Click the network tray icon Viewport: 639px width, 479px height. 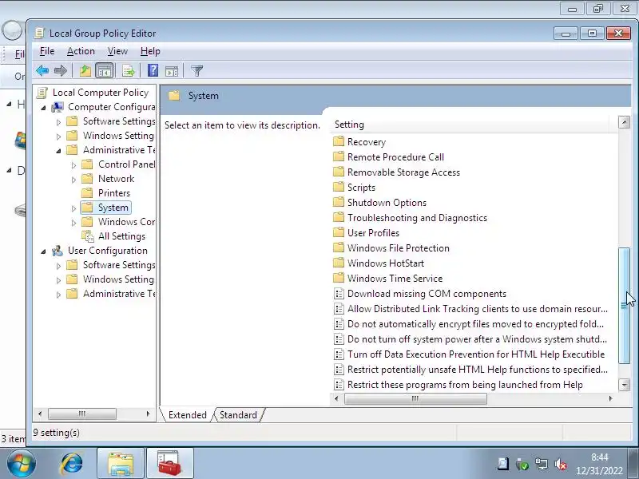(542, 464)
